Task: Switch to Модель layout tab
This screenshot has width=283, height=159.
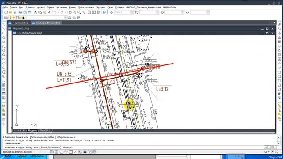Action: point(32,130)
